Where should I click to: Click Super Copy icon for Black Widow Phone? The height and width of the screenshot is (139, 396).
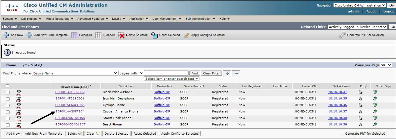click(x=375, y=92)
